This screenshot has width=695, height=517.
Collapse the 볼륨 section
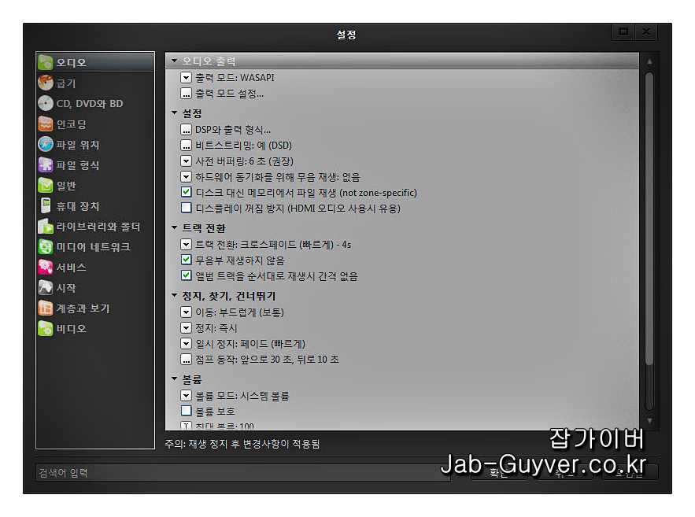[174, 379]
